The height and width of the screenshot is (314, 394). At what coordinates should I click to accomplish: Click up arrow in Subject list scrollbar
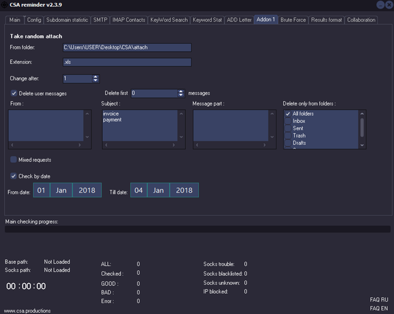[181, 114]
